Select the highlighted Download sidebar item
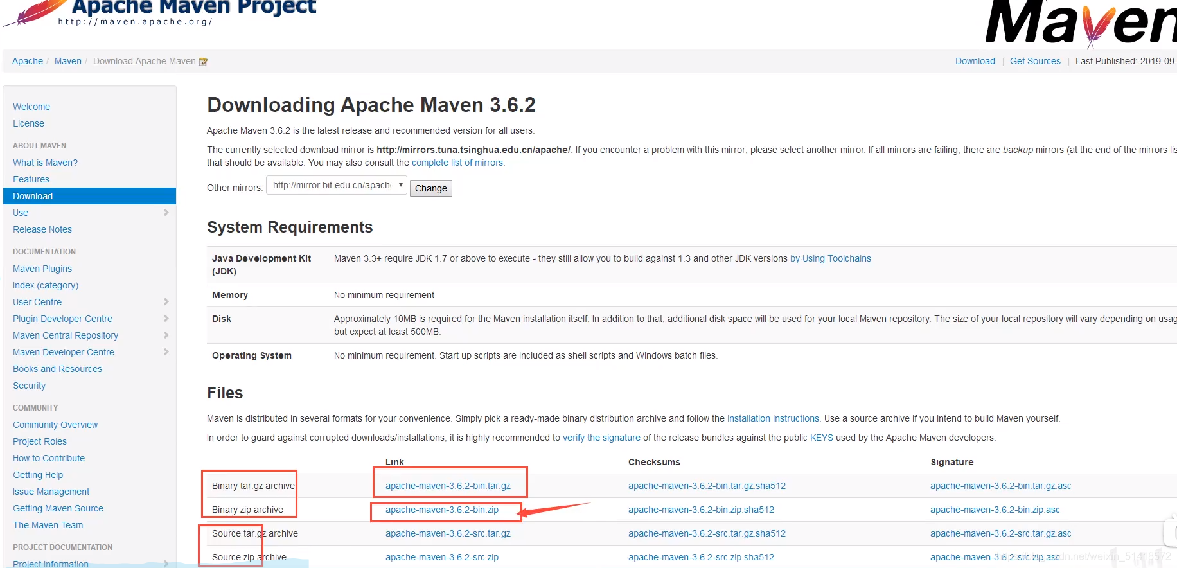Screen dimensions: 1177x568 89,196
